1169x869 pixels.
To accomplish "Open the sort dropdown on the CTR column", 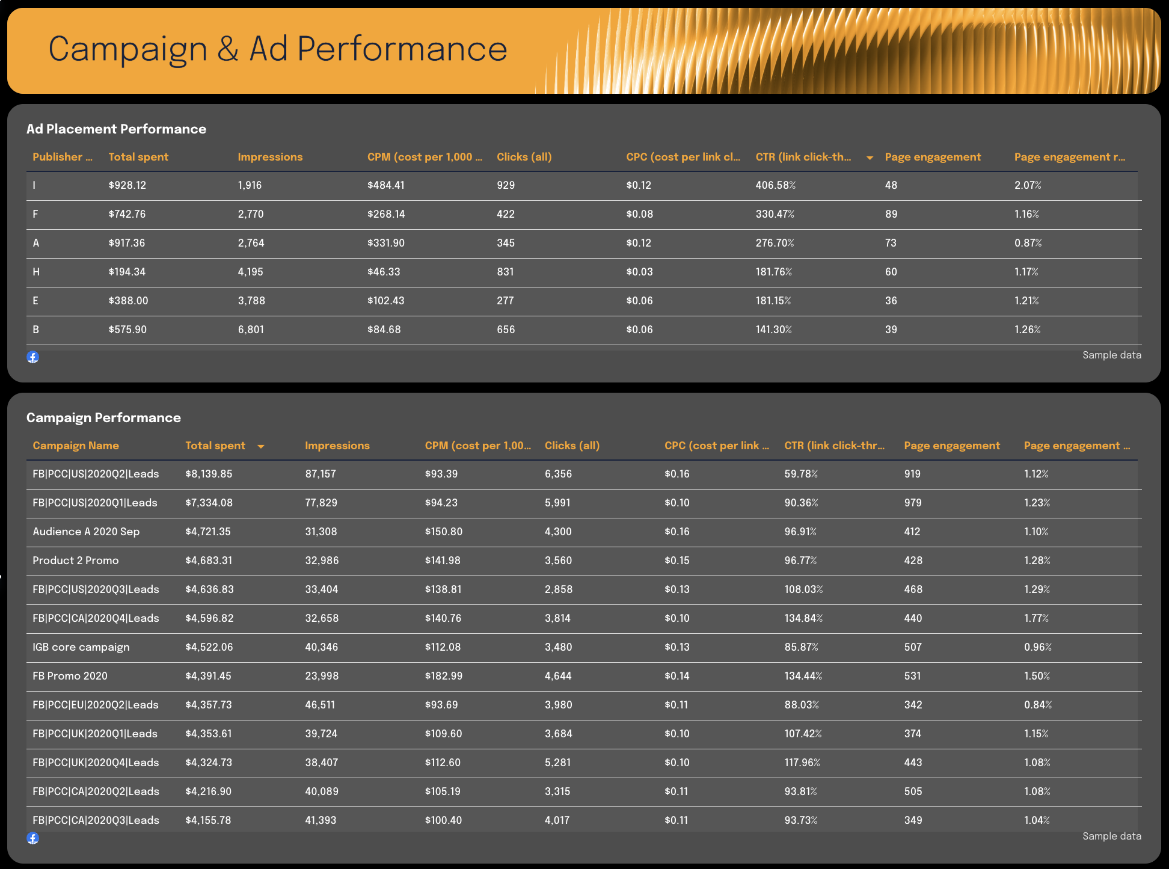I will pos(870,157).
